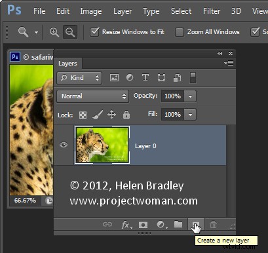Open the Opacity slider arrow
This screenshot has height=253, width=268.
(190, 96)
